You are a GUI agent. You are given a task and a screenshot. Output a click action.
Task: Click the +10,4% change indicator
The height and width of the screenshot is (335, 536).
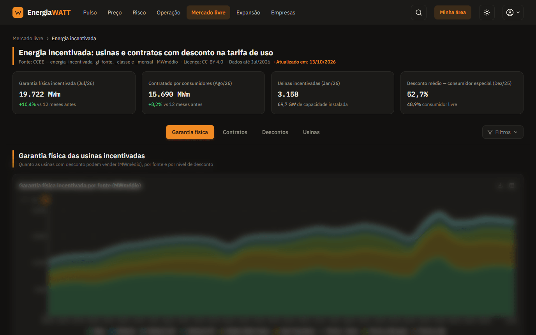pyautogui.click(x=27, y=104)
